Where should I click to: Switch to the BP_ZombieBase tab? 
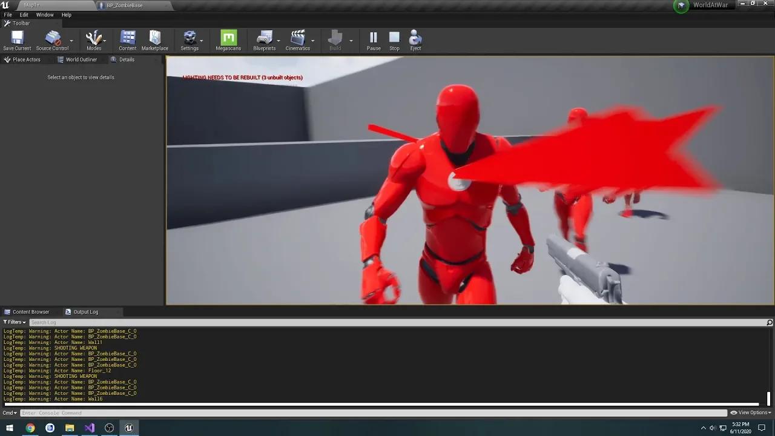[x=124, y=5]
